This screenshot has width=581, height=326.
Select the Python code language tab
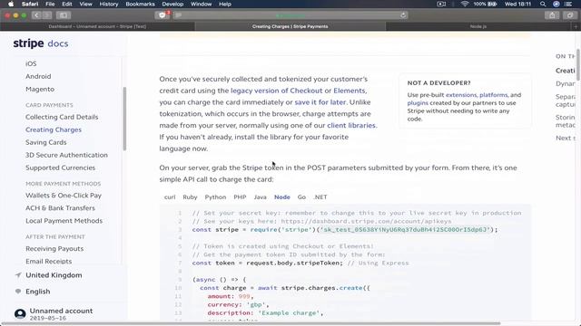215,197
